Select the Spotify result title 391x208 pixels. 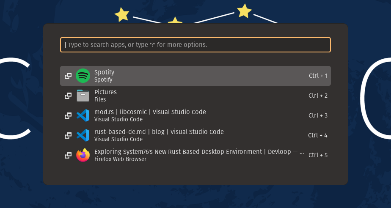tap(104, 72)
